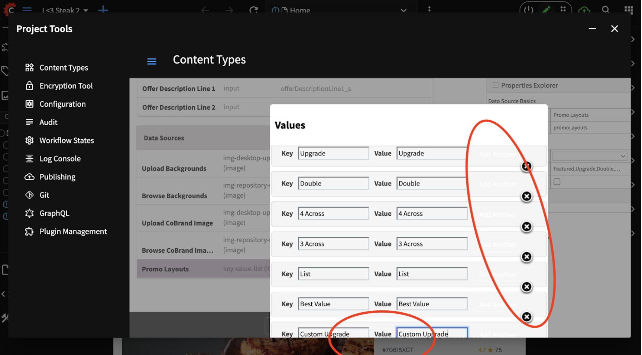The width and height of the screenshot is (642, 355).
Task: Expand the L<3 Steak 2 project dropdown
Action: [x=86, y=10]
